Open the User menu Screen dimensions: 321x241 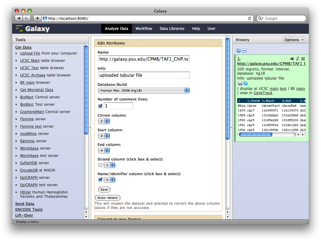click(212, 29)
